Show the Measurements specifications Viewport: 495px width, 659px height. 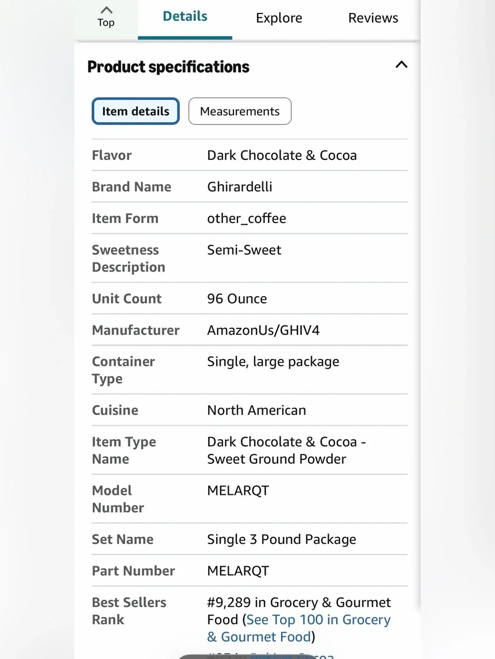tap(240, 111)
